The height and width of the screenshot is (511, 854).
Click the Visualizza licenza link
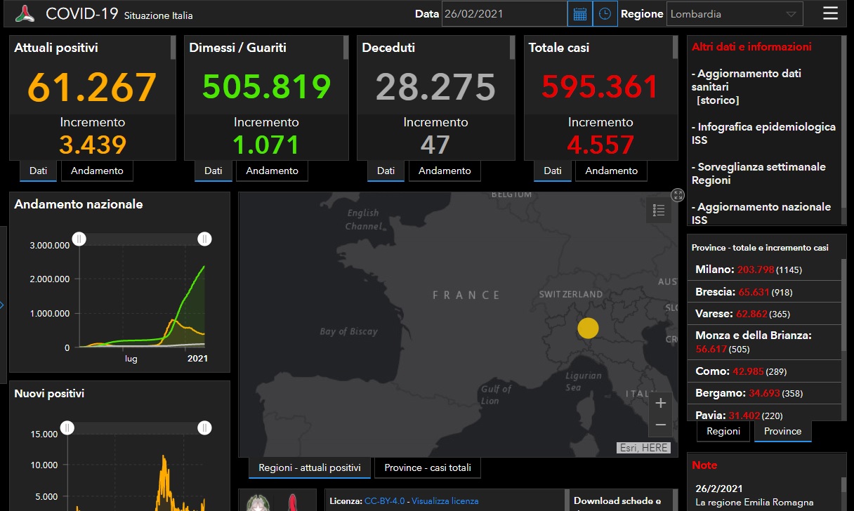(x=445, y=501)
